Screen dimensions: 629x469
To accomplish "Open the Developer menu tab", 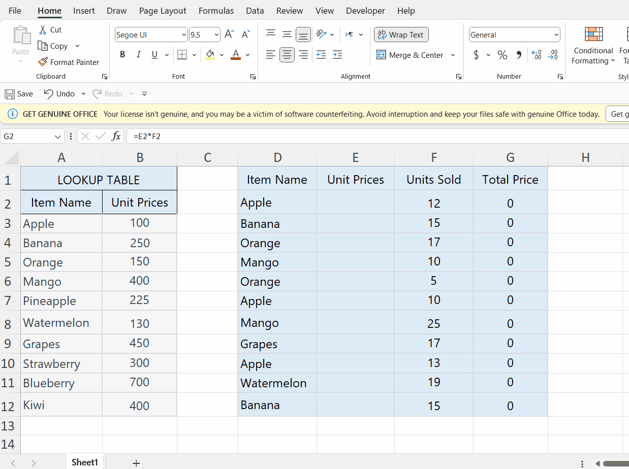I will 365,10.
